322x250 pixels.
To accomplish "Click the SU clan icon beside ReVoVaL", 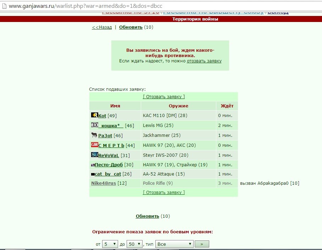I will 94,155.
